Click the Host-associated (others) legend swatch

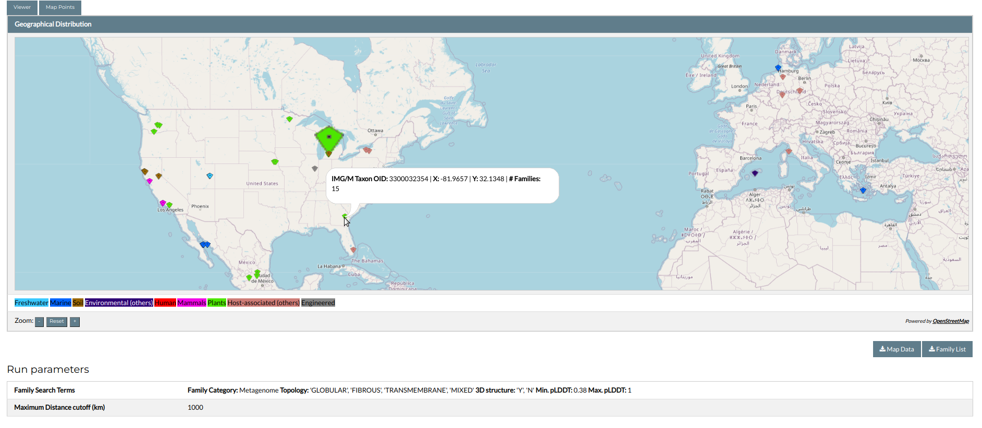[263, 303]
